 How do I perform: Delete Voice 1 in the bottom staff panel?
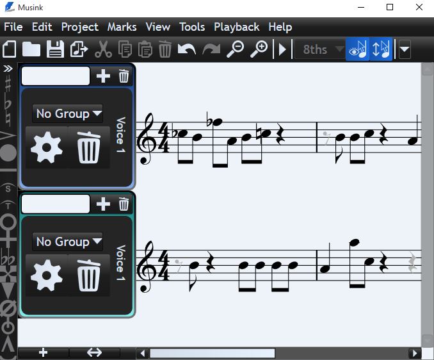pyautogui.click(x=88, y=277)
